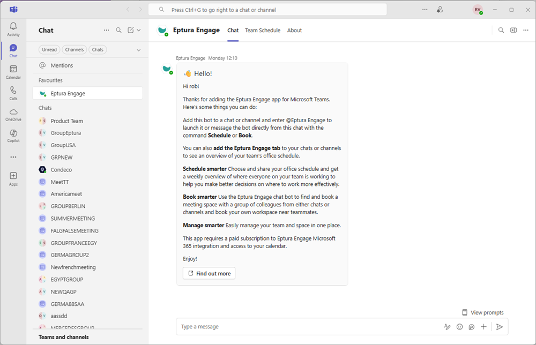Switch to the Team Schedule tab
The width and height of the screenshot is (536, 345).
click(263, 31)
